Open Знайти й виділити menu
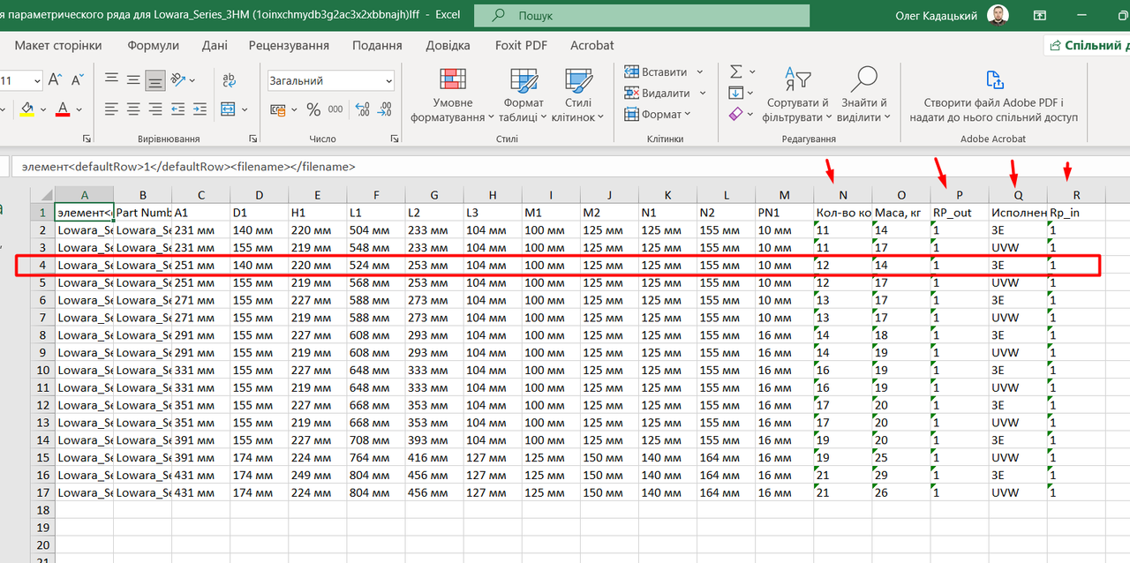Viewport: 1130px width, 563px height. [863, 95]
